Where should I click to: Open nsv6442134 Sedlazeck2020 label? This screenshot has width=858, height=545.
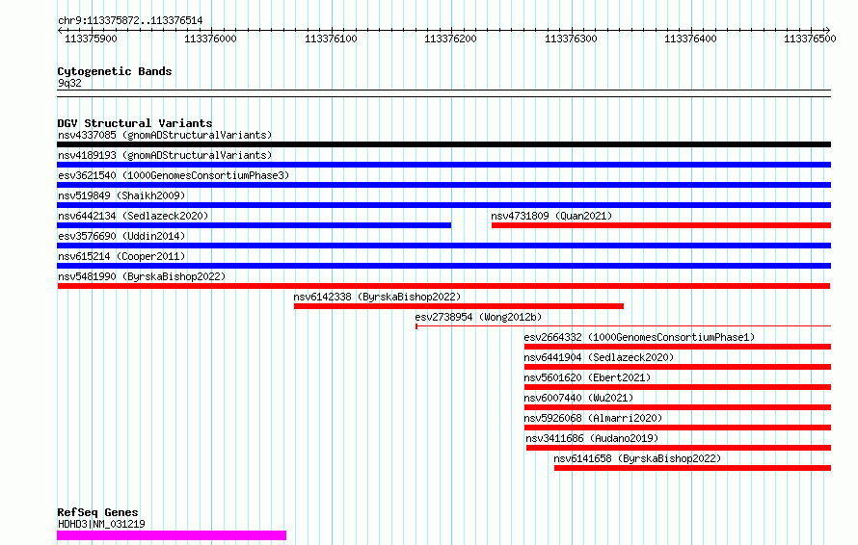click(133, 216)
